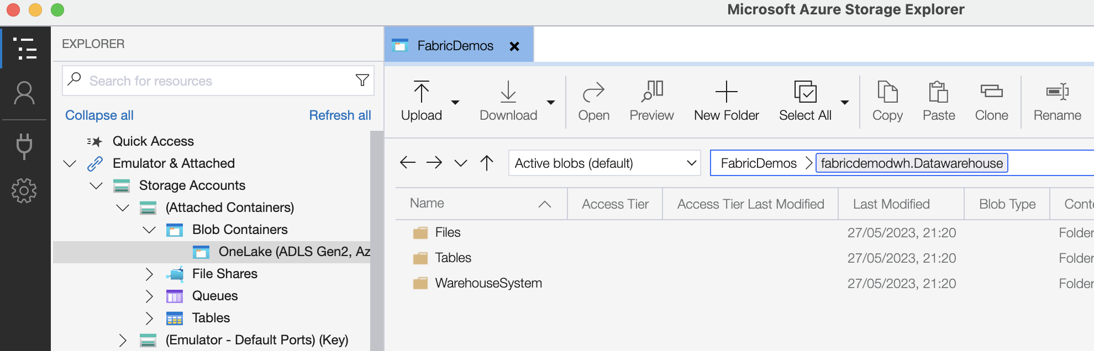Show the Explorer panel sidebar icon
This screenshot has width=1094, height=351.
[x=24, y=49]
